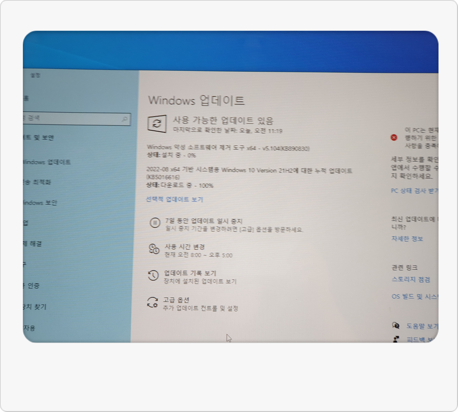Select 내 장치 찾기 in the sidebar
The height and width of the screenshot is (412, 458).
click(35, 306)
